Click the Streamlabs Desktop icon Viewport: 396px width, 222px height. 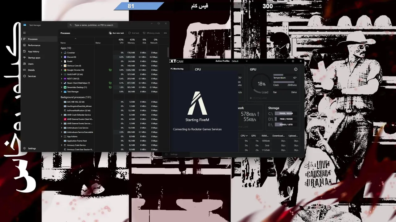65,87
